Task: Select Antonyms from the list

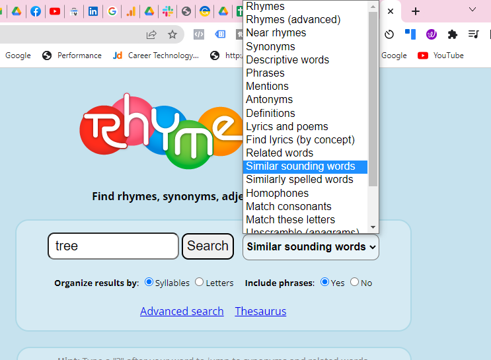Action: tap(305, 99)
